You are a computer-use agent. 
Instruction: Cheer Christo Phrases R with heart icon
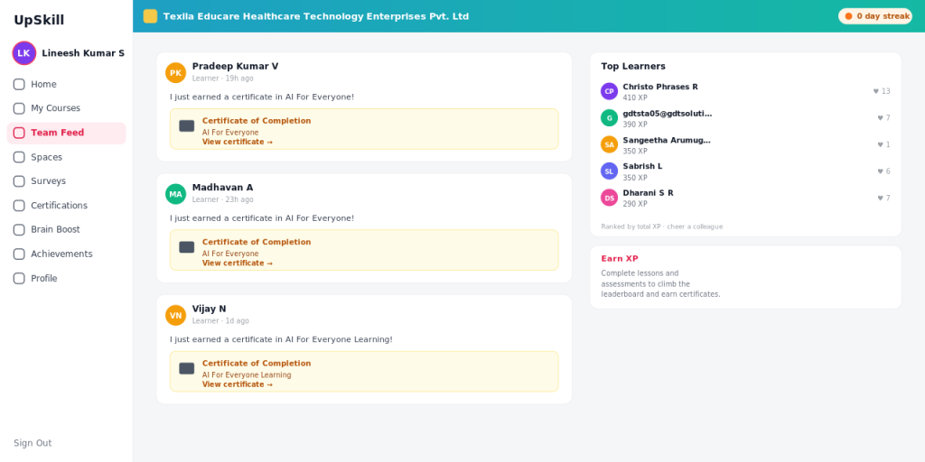click(876, 91)
